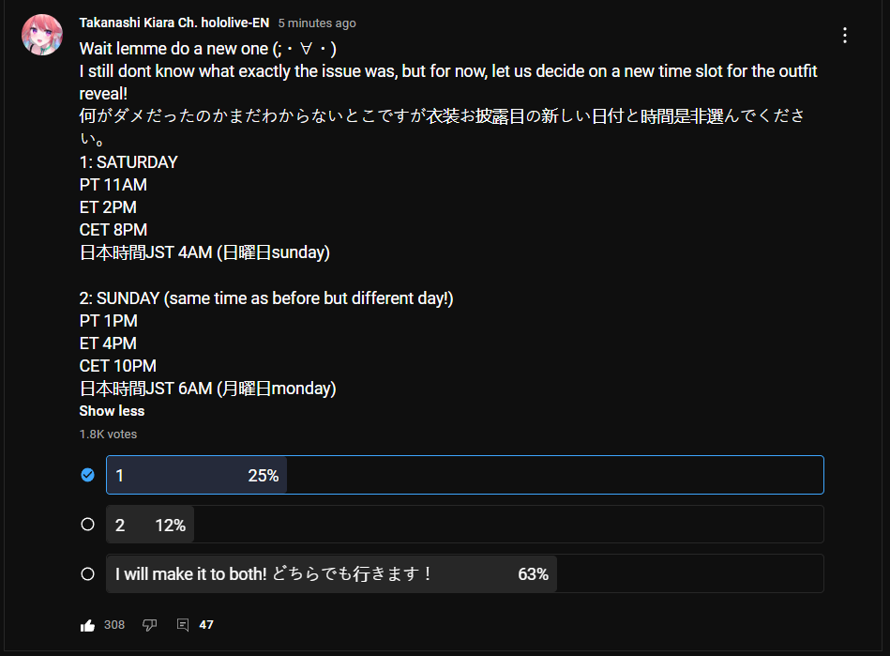The height and width of the screenshot is (656, 890).
Task: Select radio for "I will make it to both!"
Action: pos(87,574)
